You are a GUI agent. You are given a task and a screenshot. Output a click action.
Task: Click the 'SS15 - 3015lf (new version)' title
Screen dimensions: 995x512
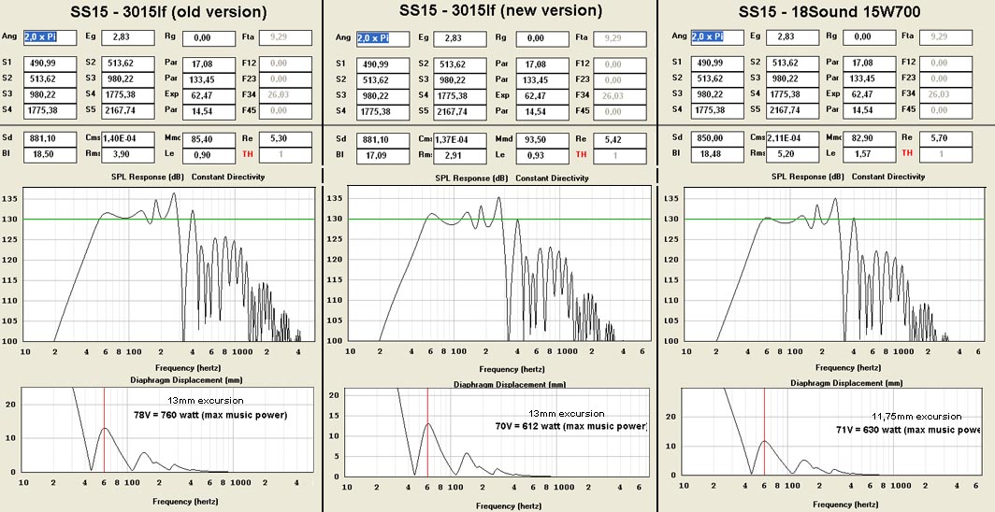[500, 10]
